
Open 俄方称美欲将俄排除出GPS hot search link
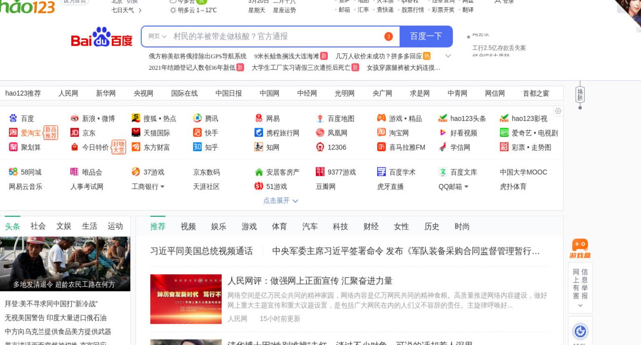pyautogui.click(x=198, y=56)
